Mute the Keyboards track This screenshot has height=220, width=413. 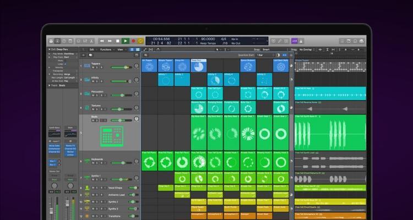click(x=93, y=163)
